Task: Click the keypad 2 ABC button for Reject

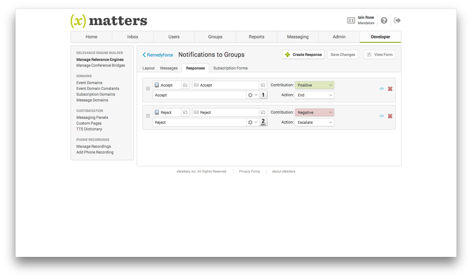Action: pos(263,122)
